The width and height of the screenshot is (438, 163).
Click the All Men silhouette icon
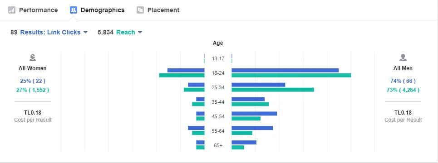click(x=403, y=58)
